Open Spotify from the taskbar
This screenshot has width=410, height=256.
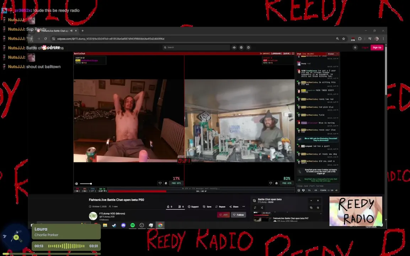(x=133, y=225)
